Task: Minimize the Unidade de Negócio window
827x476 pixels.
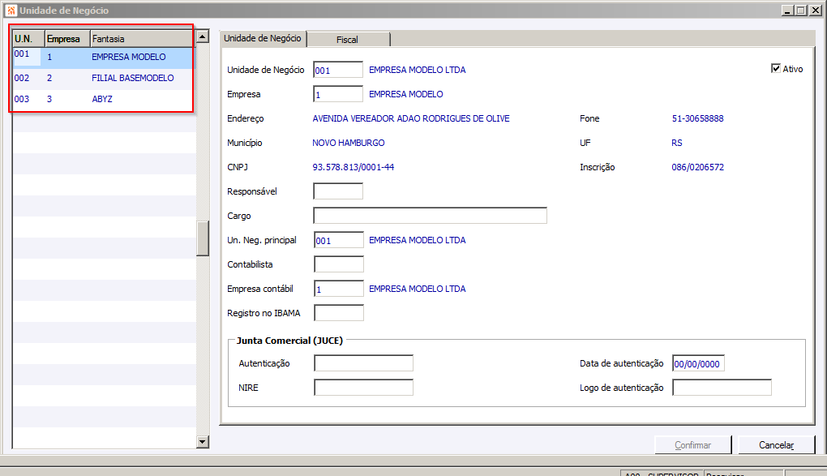Action: 788,10
